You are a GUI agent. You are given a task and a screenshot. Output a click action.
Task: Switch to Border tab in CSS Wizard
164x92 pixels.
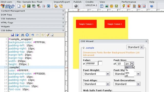coord(107,53)
